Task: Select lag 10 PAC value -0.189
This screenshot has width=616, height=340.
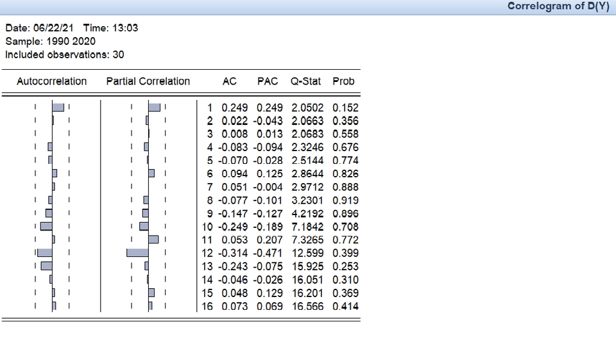Action: point(268,227)
